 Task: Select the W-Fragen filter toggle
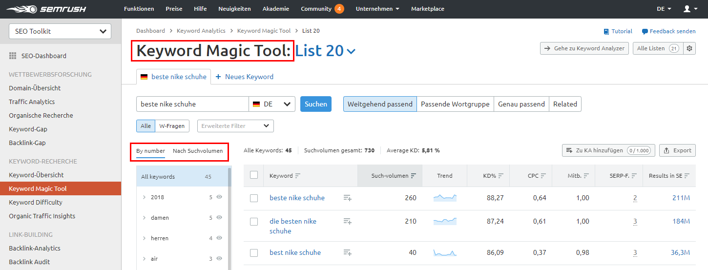tap(172, 126)
